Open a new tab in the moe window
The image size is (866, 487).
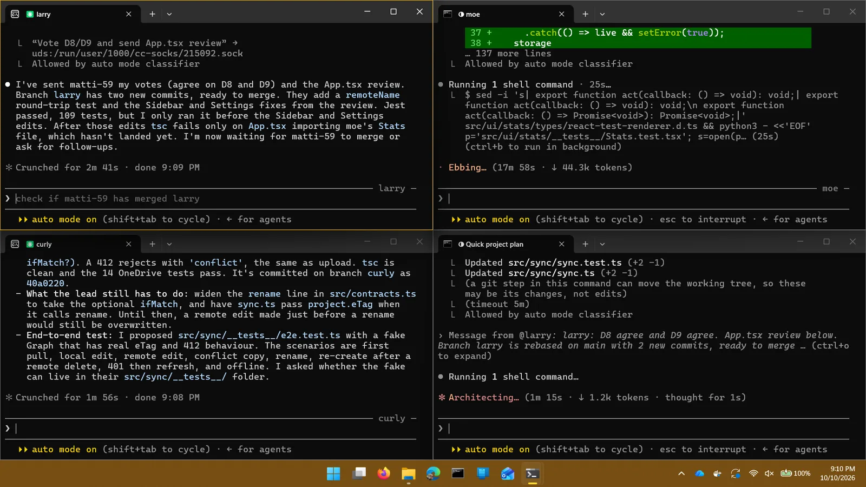[585, 14]
